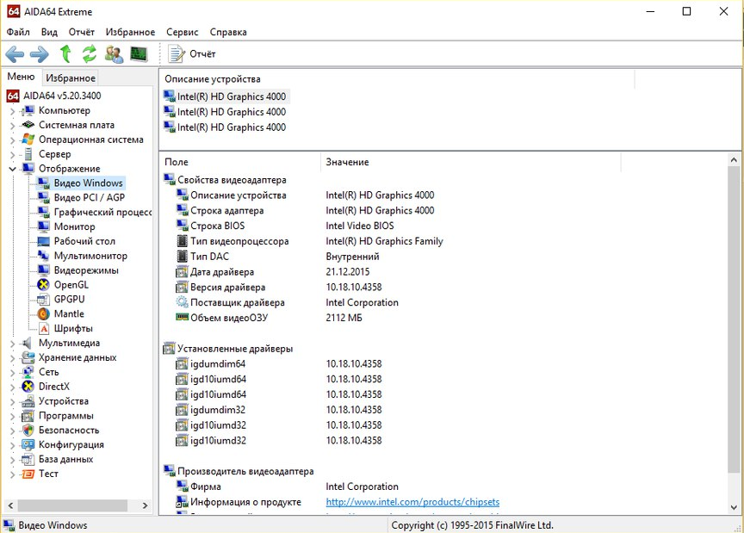The width and height of the screenshot is (744, 533).
Task: Refresh the page with green arrows icon
Action: point(90,53)
